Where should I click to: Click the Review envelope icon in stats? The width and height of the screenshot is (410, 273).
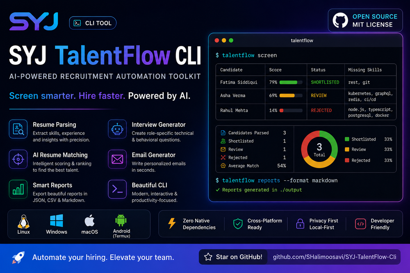(x=223, y=149)
